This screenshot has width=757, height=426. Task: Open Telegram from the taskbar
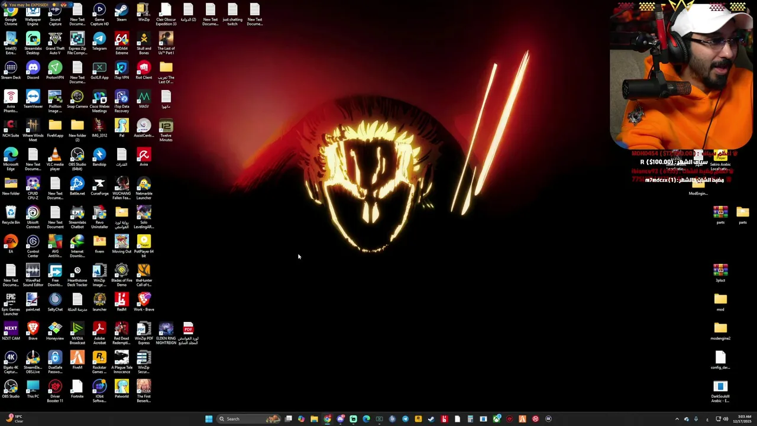pyautogui.click(x=405, y=419)
